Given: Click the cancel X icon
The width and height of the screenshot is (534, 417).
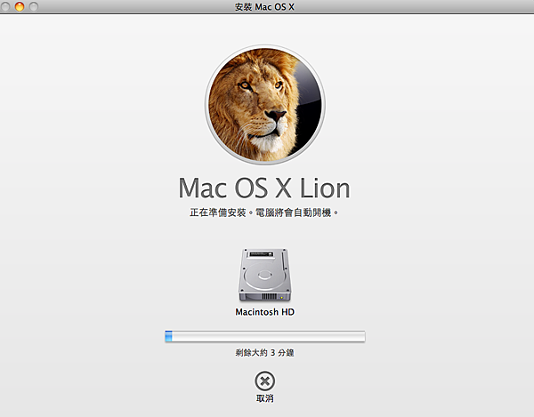Looking at the screenshot, I should (264, 381).
